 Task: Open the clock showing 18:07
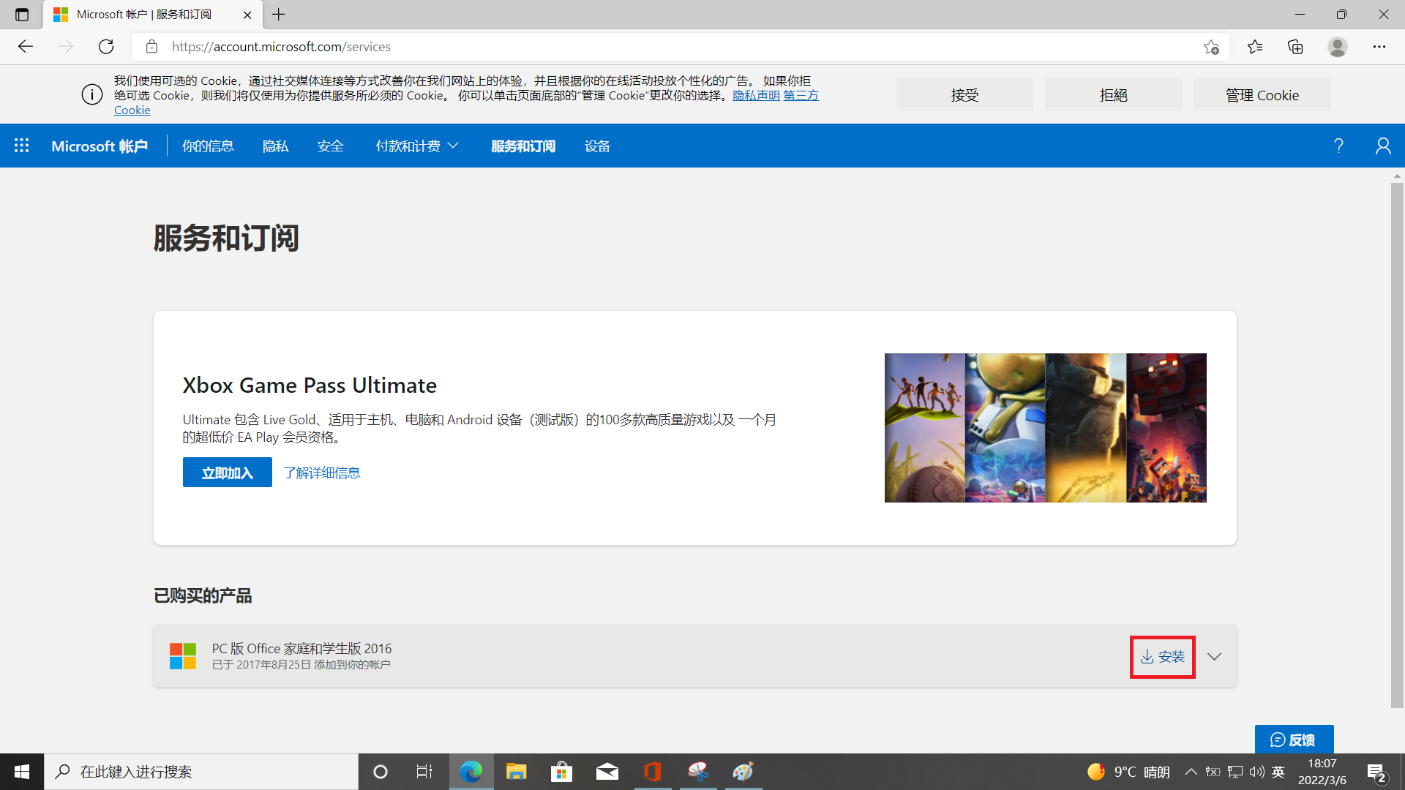(1322, 772)
